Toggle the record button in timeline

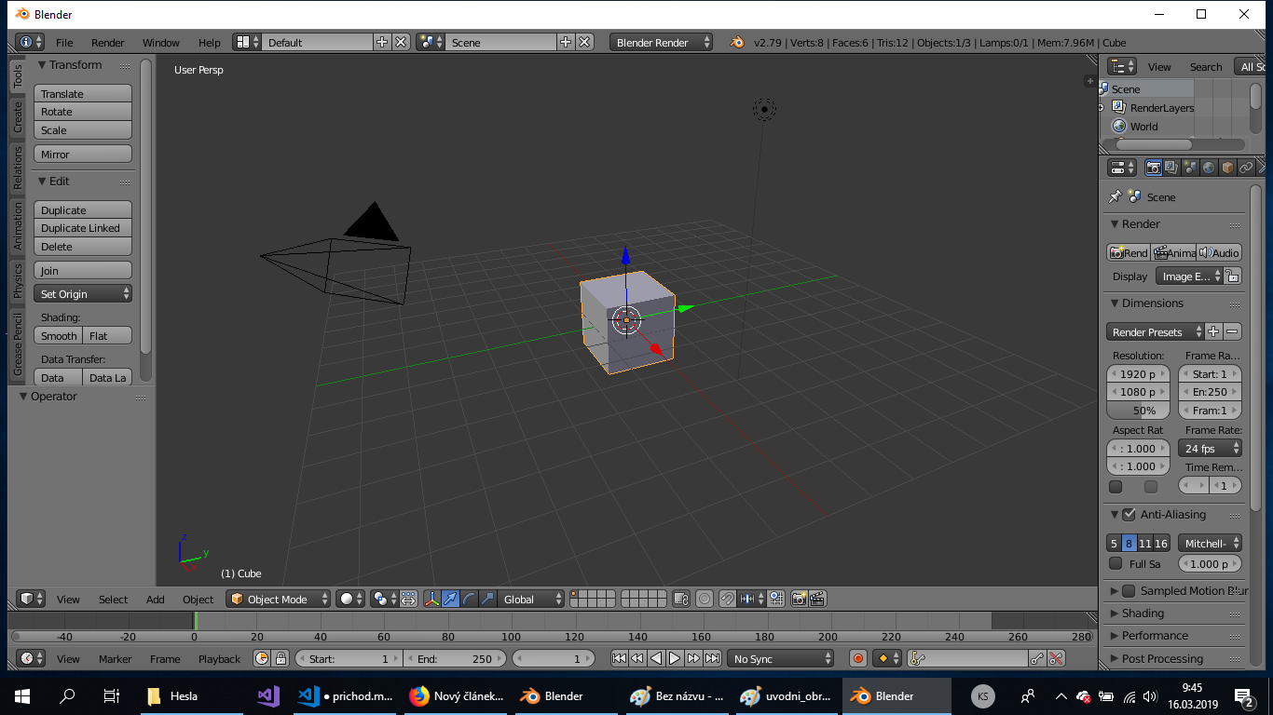click(857, 658)
